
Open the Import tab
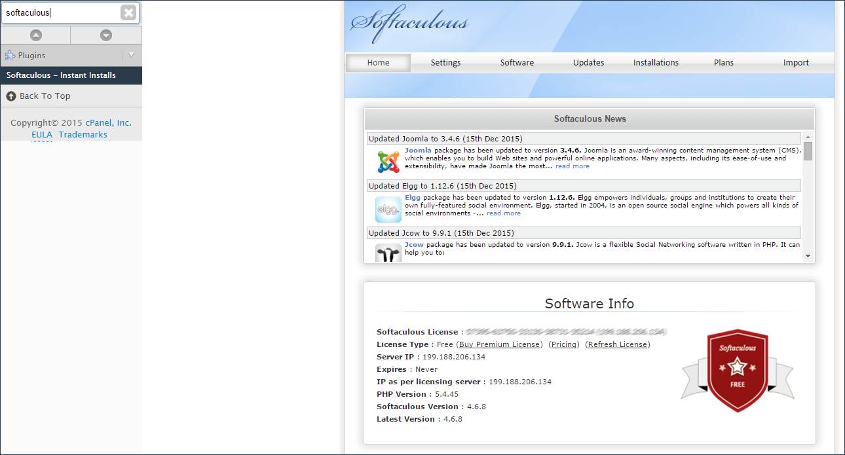point(796,63)
